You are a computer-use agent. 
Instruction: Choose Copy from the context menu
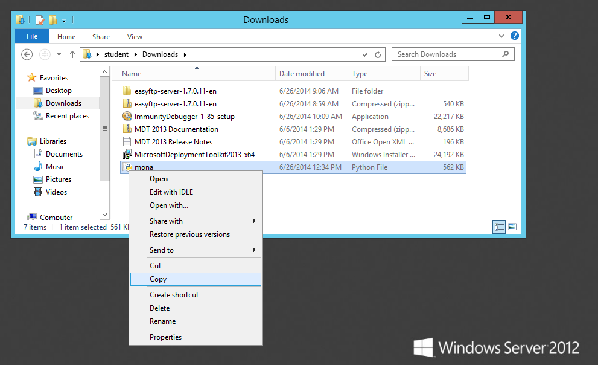tap(158, 279)
